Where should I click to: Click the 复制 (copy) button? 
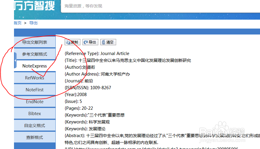[x=72, y=42]
